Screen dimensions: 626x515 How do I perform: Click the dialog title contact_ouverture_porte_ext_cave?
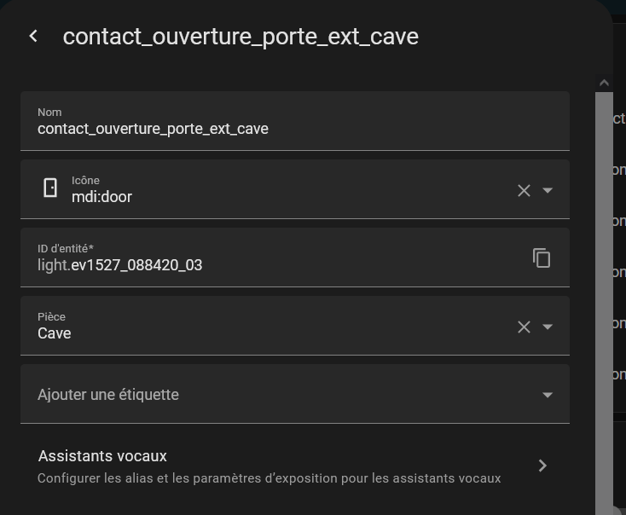241,37
